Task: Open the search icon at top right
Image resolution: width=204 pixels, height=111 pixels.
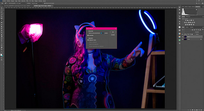Action: (x=197, y=3)
